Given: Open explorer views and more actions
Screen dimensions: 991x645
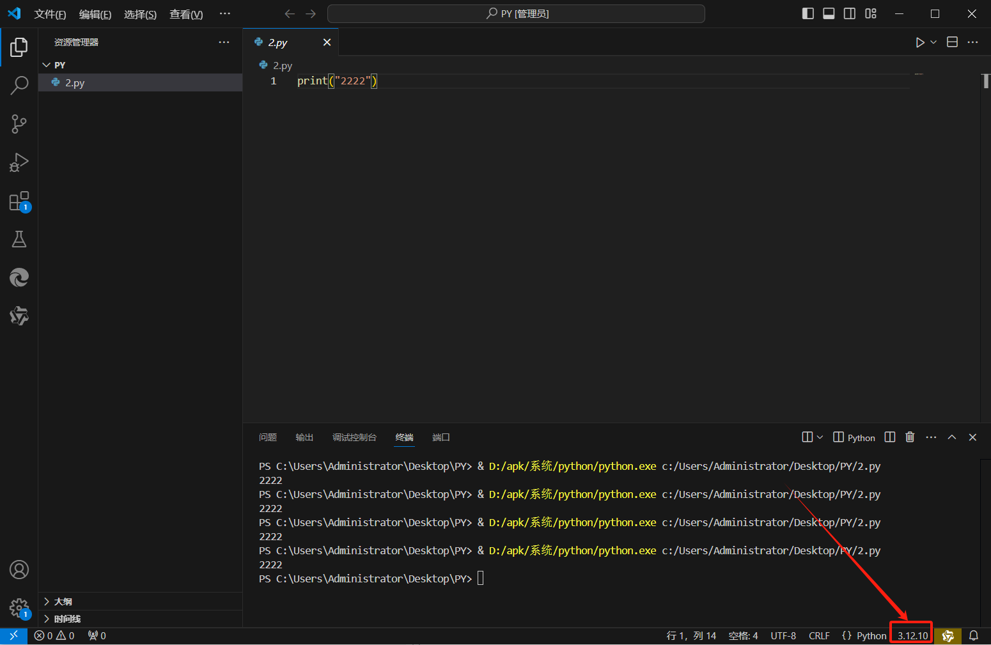Looking at the screenshot, I should [224, 42].
